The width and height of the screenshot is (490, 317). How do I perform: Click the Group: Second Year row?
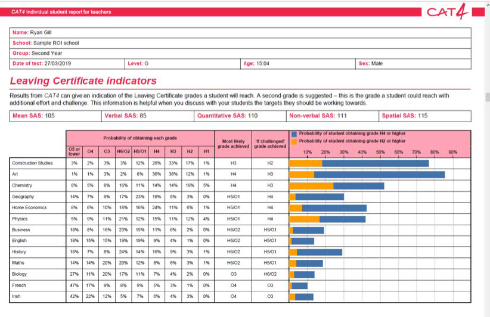pyautogui.click(x=240, y=54)
